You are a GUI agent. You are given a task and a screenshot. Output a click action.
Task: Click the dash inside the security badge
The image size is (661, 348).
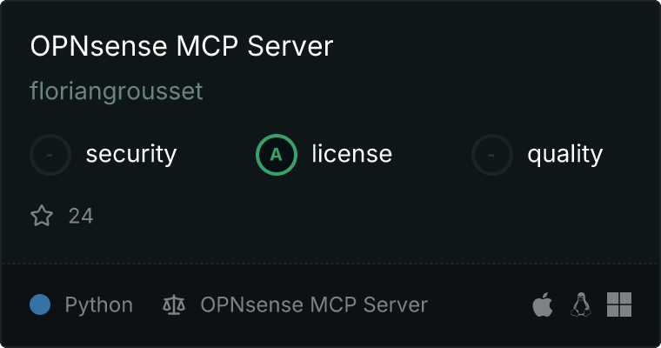[50, 155]
